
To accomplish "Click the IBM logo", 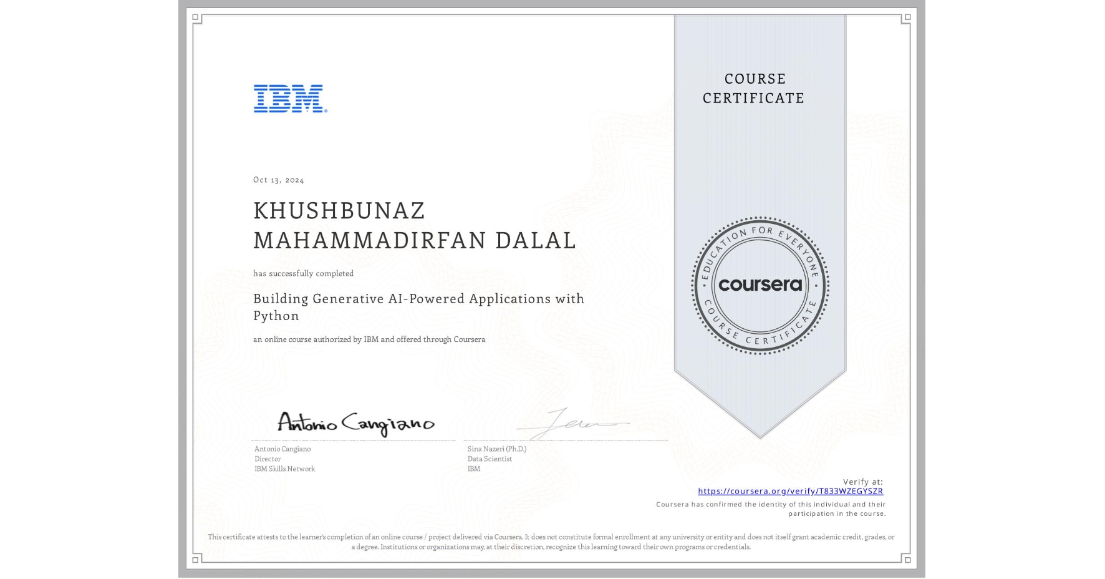I will [x=291, y=99].
